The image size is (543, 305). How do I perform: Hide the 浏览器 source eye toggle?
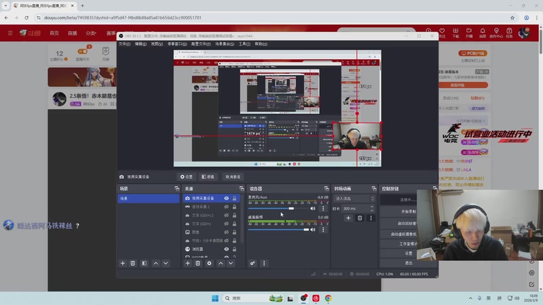pyautogui.click(x=227, y=249)
